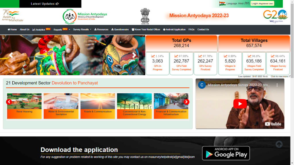
Task: Open the YouTube video options menu
Action: [277, 85]
